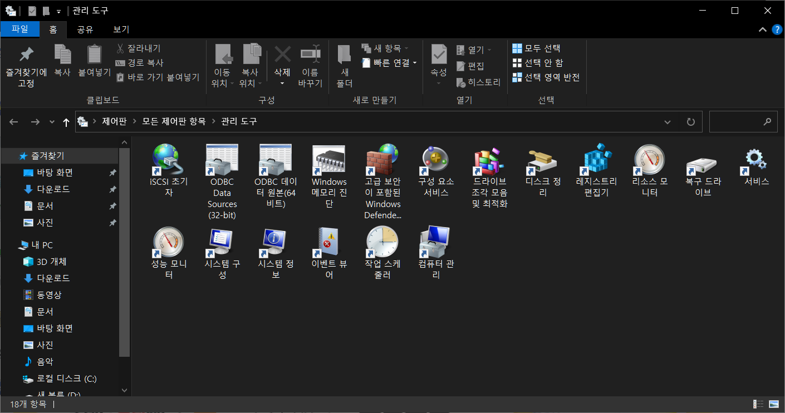785x413 pixels.
Task: Select the Windows Defender firewall icon
Action: [x=382, y=159]
